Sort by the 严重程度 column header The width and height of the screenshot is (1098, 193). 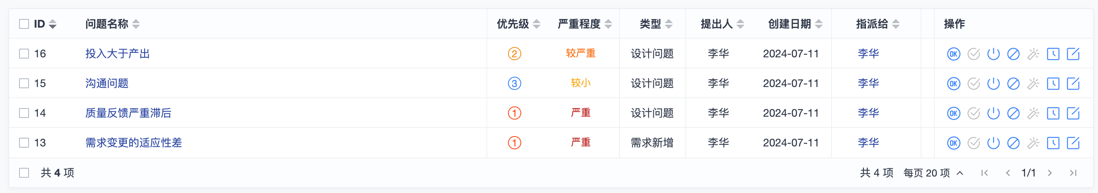point(608,24)
